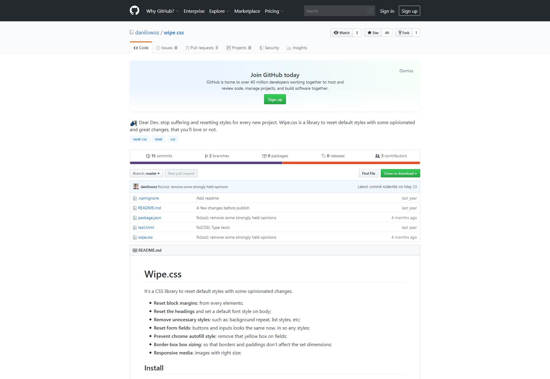The image size is (550, 379).
Task: View the 3 watchers count
Action: pos(357,33)
